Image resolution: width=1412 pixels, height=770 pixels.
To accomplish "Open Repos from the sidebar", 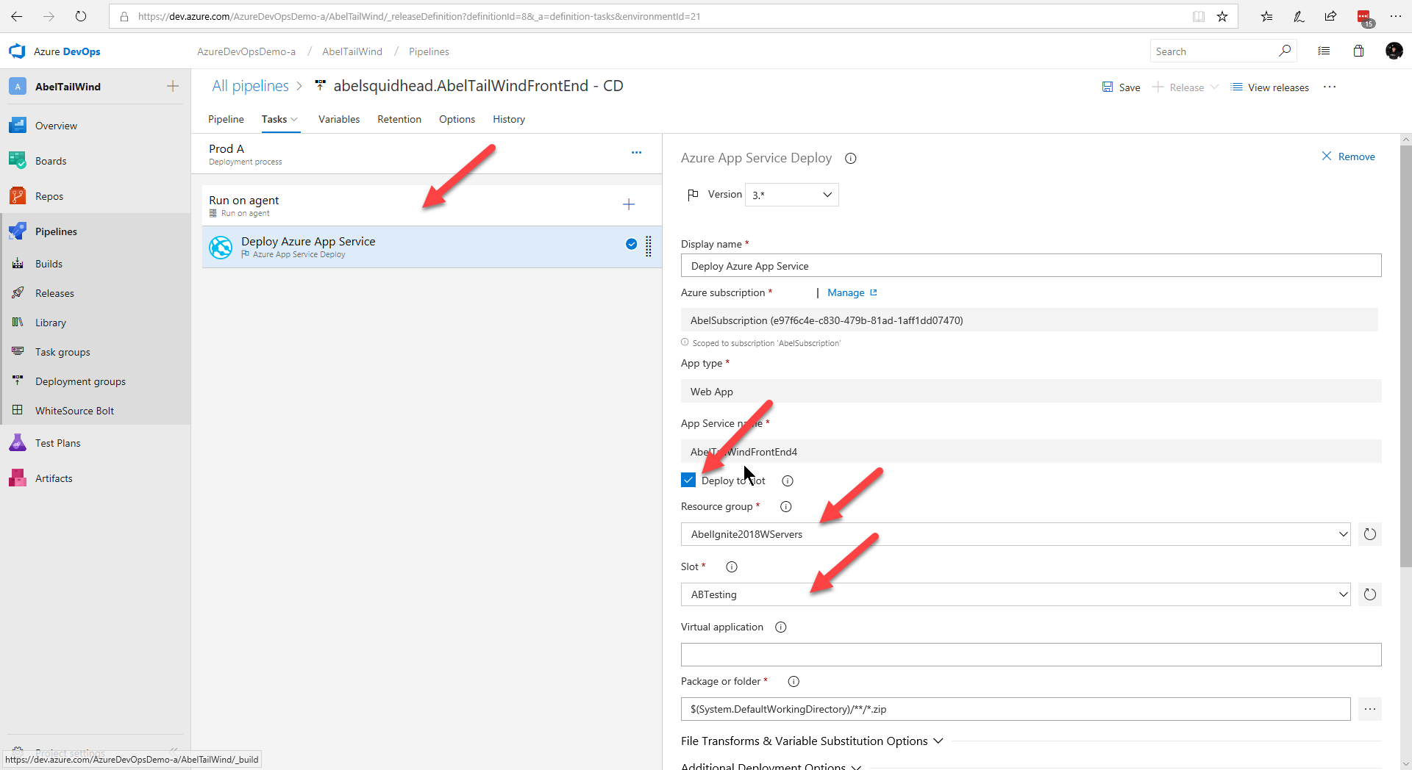I will coord(49,196).
